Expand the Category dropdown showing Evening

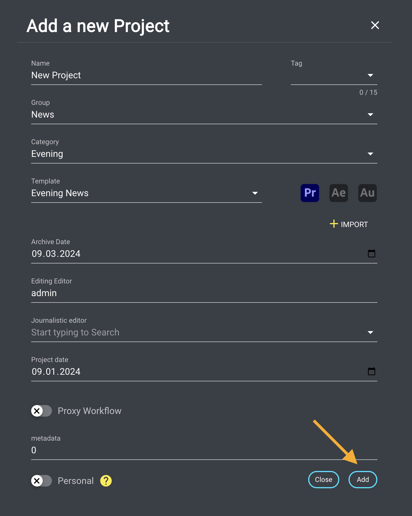370,154
